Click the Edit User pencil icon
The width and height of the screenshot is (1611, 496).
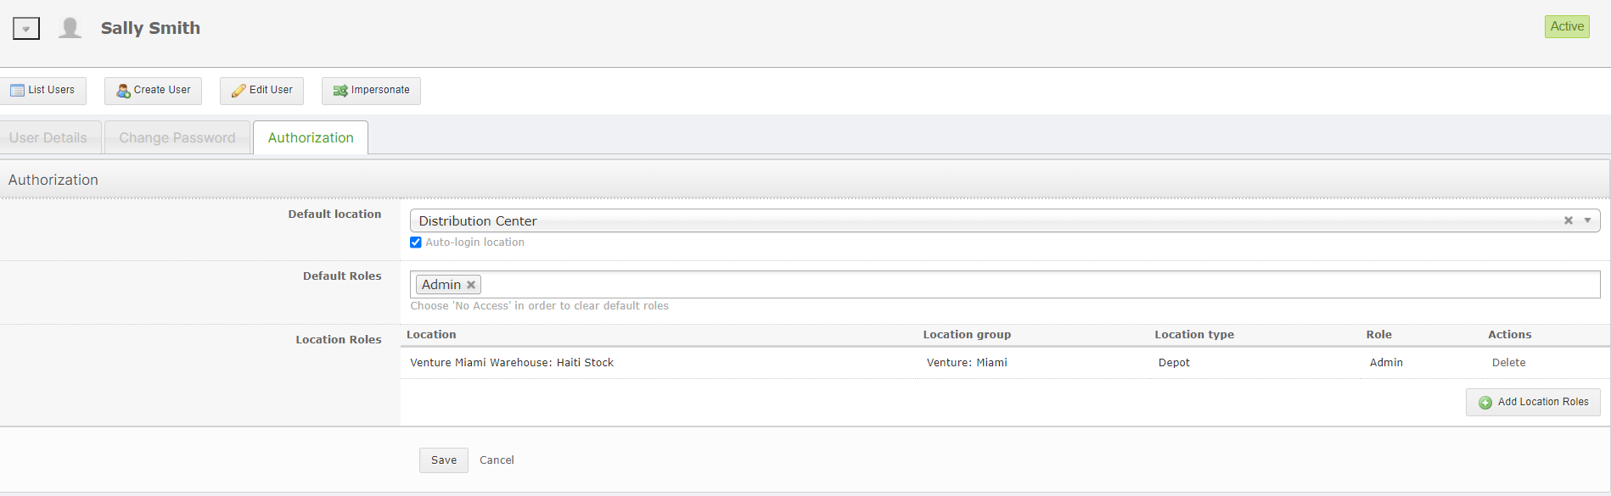coord(239,91)
